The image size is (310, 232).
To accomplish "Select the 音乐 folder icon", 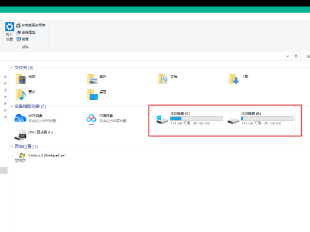I will [x=21, y=95].
